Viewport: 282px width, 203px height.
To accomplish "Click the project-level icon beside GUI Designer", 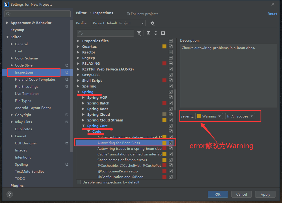I will (67, 143).
